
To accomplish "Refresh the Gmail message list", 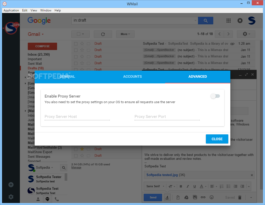I will [103, 34].
